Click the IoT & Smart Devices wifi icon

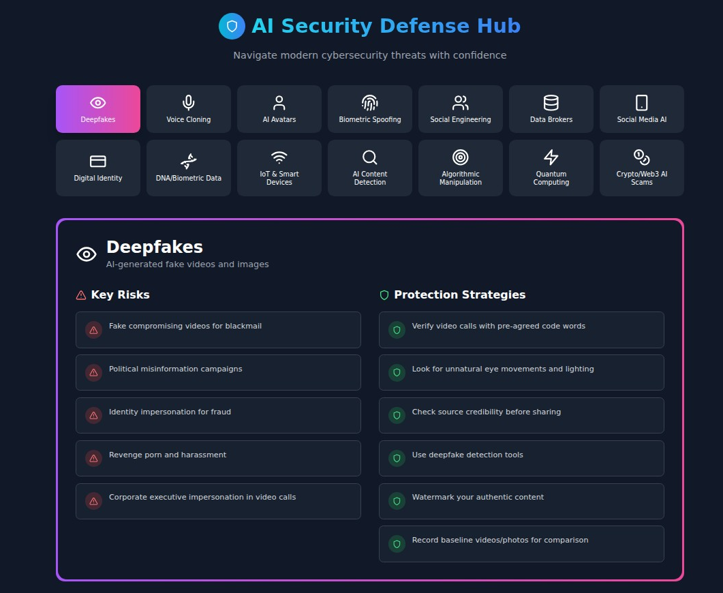(279, 158)
